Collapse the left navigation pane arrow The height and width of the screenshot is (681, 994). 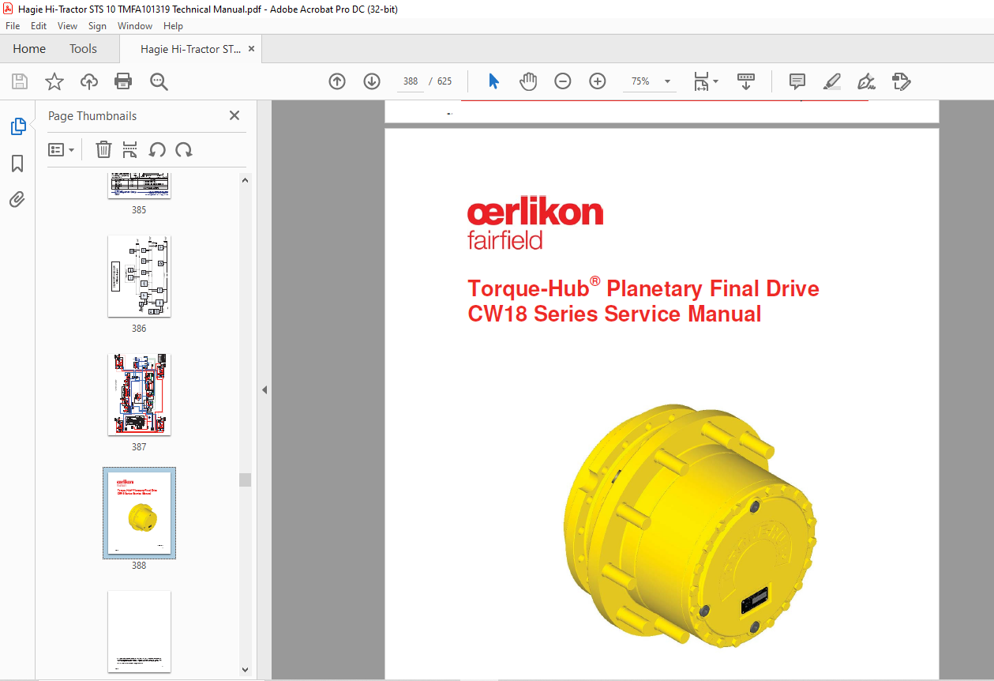point(264,389)
